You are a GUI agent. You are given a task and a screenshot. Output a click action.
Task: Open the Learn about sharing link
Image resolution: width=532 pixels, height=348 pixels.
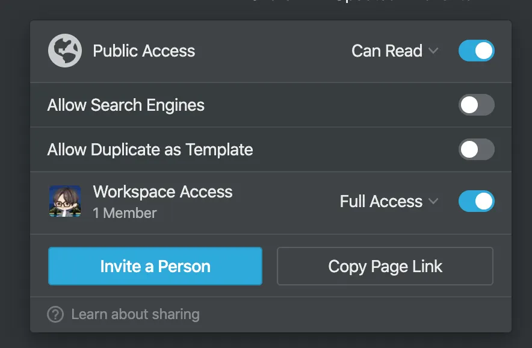135,314
